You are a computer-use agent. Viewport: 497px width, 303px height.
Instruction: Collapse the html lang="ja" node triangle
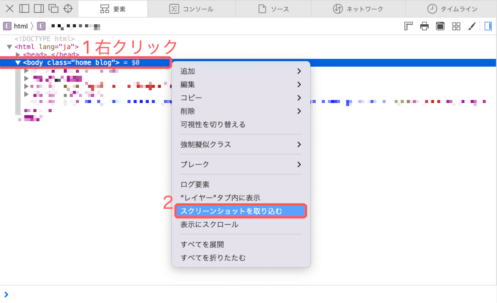coord(9,47)
